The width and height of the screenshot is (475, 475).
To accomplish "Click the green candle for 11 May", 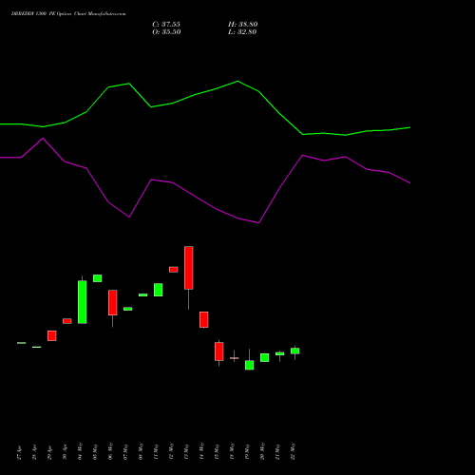I will [159, 290].
